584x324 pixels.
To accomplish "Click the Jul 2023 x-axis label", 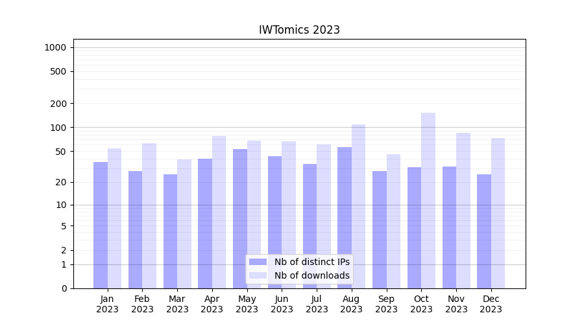I will (317, 304).
